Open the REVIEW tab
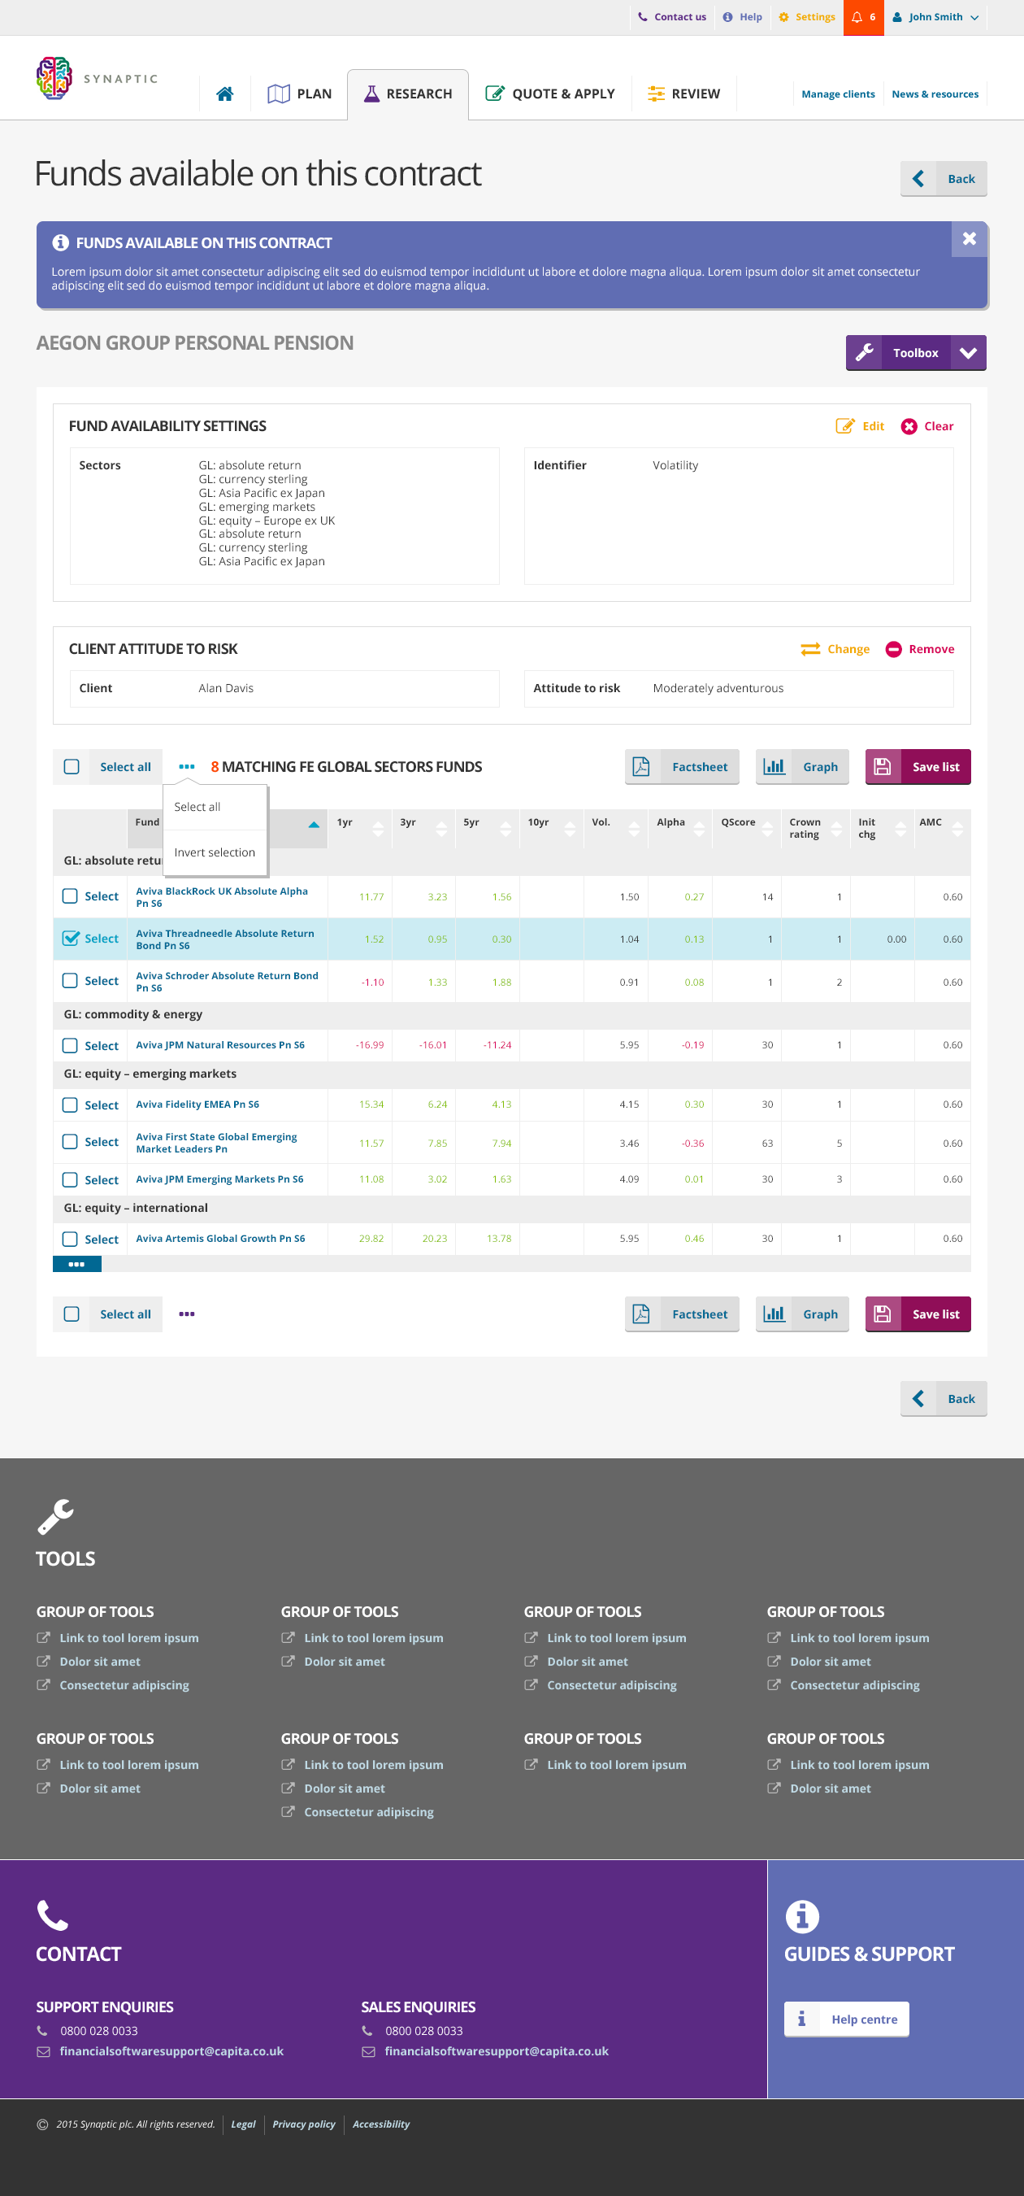The height and width of the screenshot is (2196, 1024). coord(684,94)
